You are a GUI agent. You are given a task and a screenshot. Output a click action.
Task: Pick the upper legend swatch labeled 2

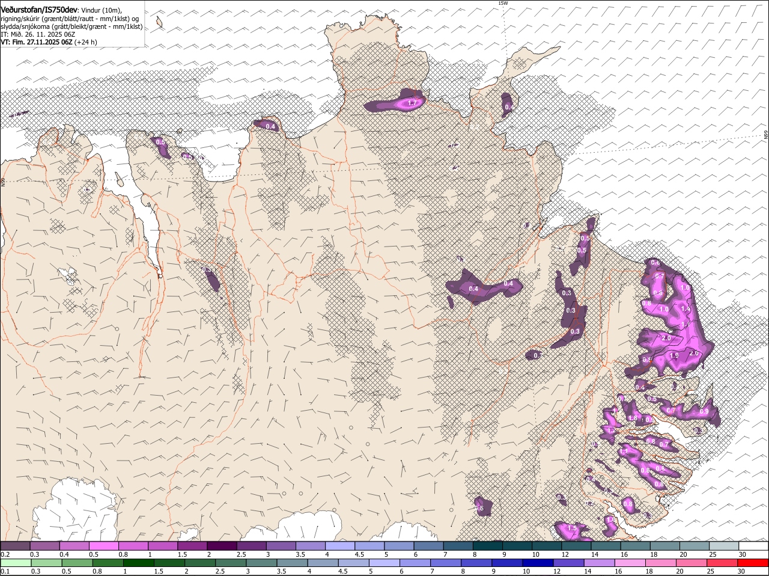tap(222, 546)
